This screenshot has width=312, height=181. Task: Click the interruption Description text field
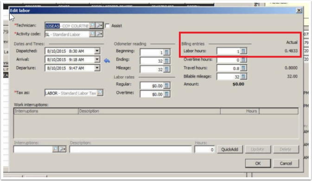click(131, 149)
